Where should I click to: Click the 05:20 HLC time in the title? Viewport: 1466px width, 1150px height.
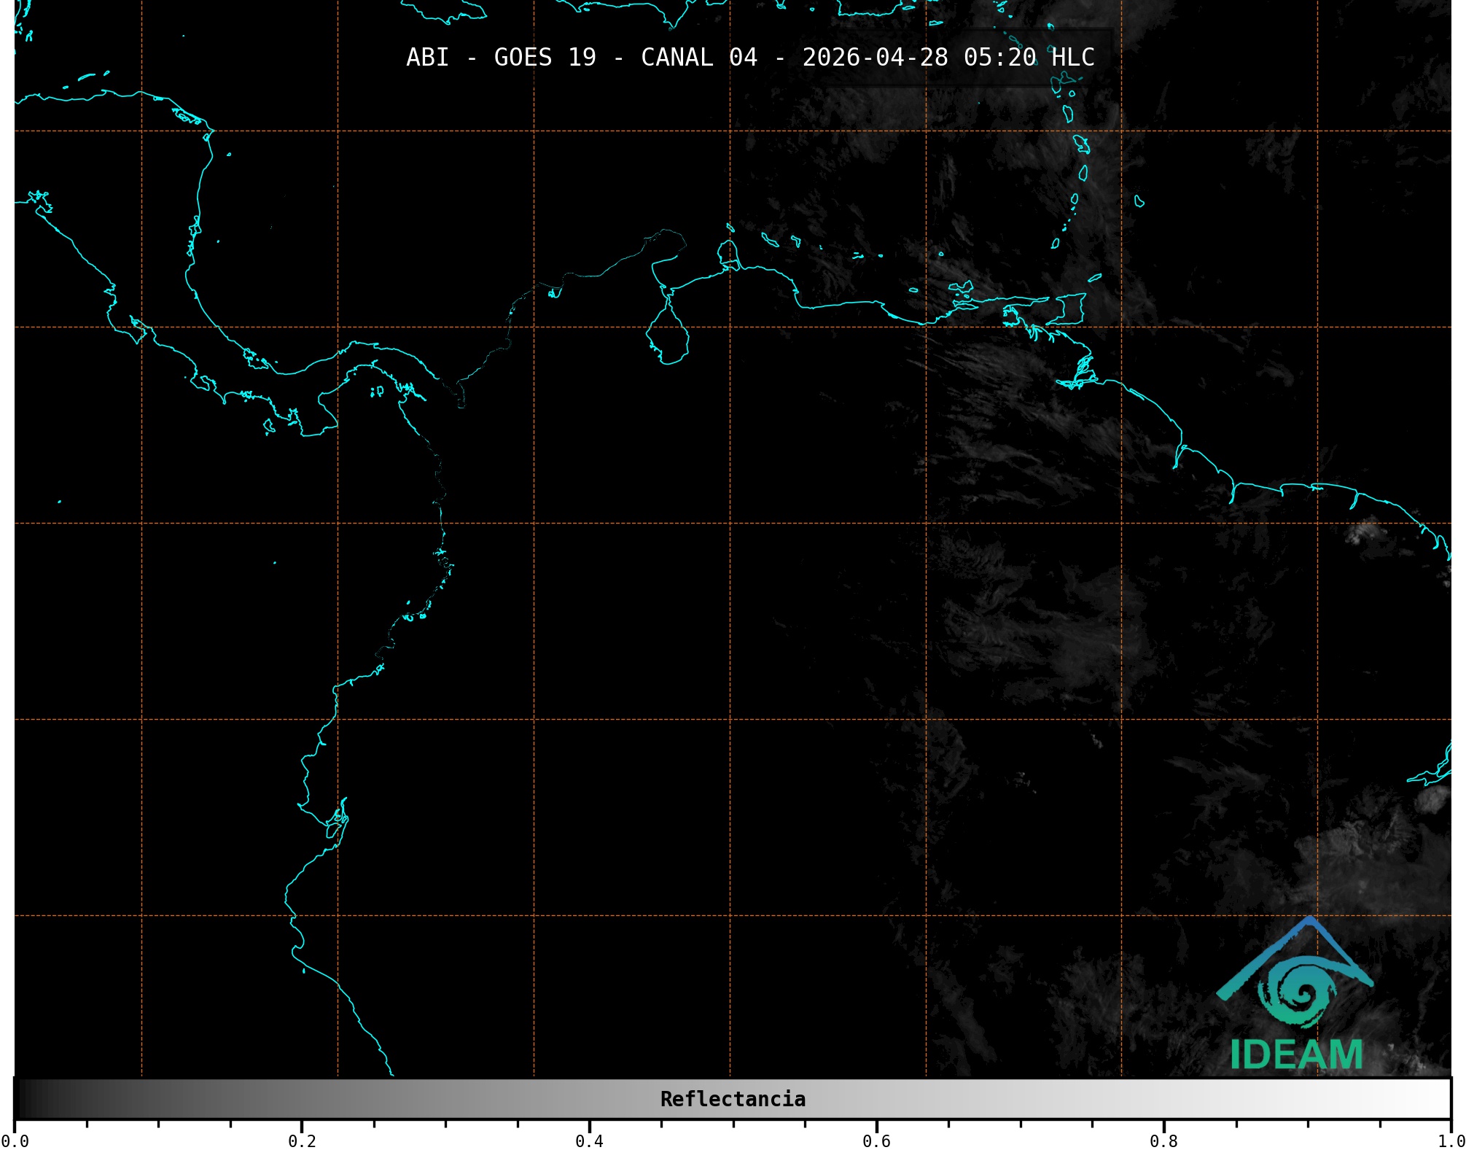pyautogui.click(x=1029, y=57)
